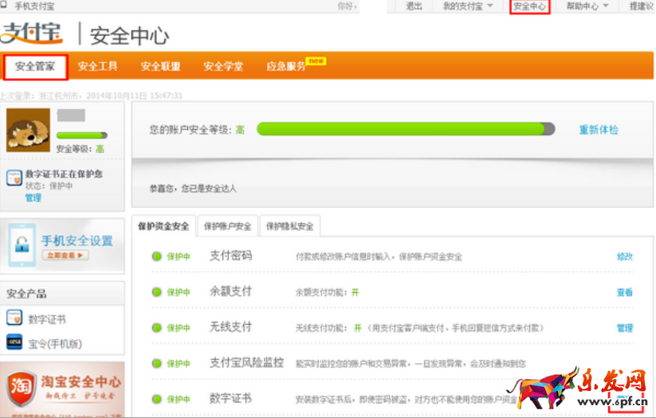This screenshot has height=418, width=656.
Task: Click the 无线支付 item label
Action: 231,326
